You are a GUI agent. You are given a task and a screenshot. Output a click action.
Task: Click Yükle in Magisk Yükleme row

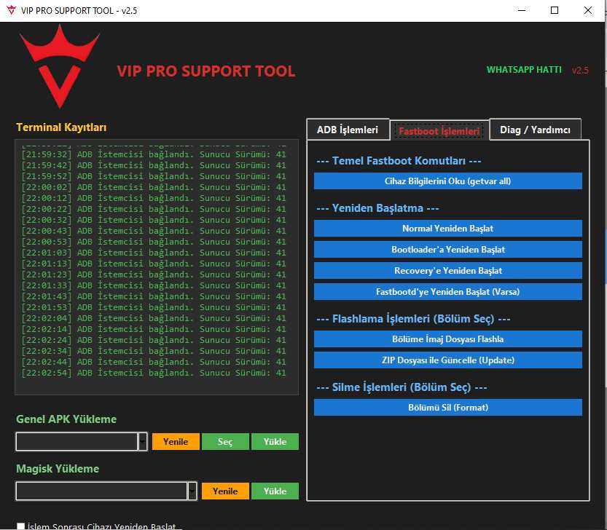pyautogui.click(x=275, y=491)
